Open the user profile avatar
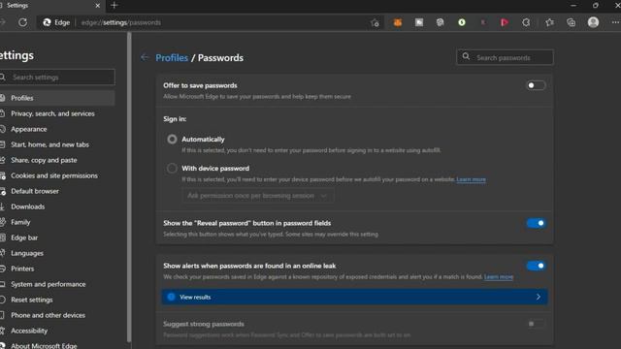The image size is (621, 349). [x=593, y=22]
